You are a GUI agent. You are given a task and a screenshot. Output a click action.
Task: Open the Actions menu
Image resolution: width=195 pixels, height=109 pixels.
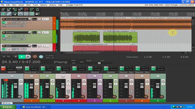click(x=53, y=5)
